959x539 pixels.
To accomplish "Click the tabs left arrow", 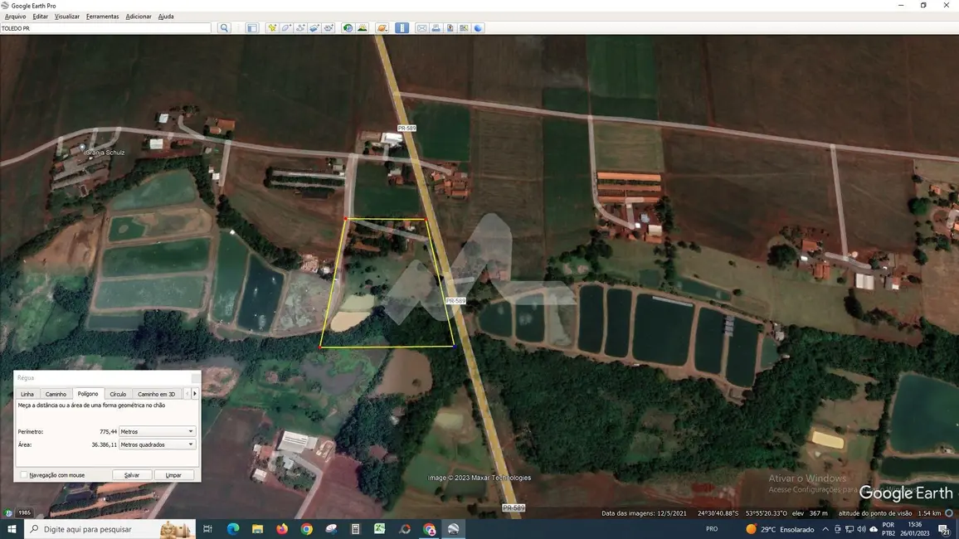I will [x=187, y=394].
